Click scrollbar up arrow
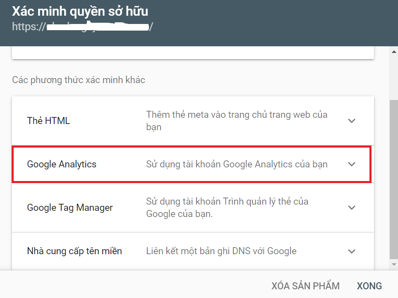The height and width of the screenshot is (298, 398). (x=394, y=52)
